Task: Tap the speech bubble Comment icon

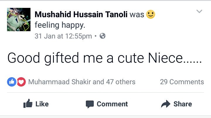Action: pyautogui.click(x=90, y=104)
